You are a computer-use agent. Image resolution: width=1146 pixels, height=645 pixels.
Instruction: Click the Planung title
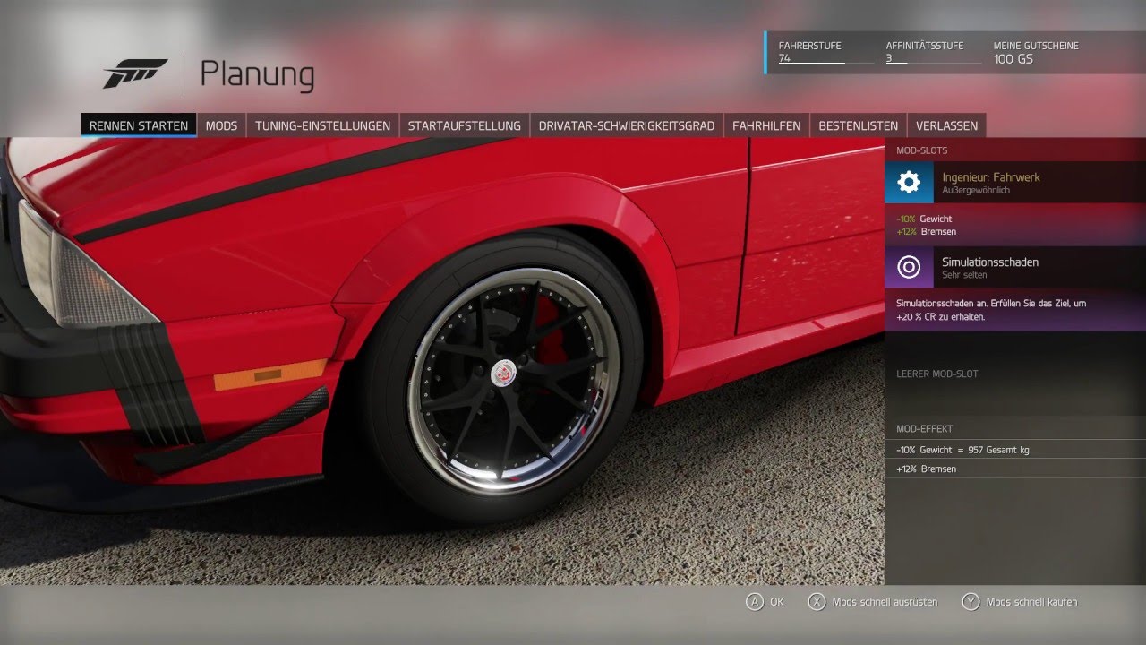(x=257, y=73)
